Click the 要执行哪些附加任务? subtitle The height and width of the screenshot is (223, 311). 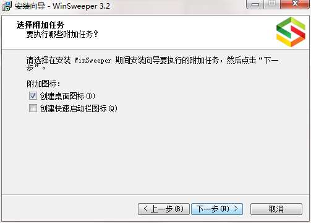coord(62,34)
